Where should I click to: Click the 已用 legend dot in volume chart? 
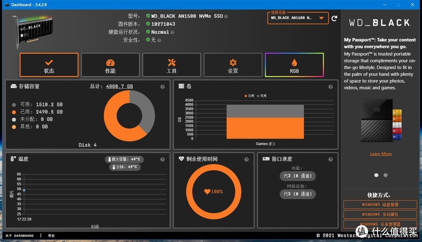point(246,96)
